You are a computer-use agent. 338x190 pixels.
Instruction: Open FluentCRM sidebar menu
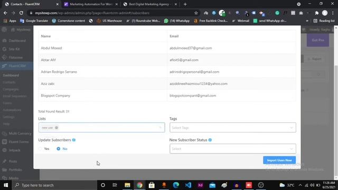click(17, 65)
